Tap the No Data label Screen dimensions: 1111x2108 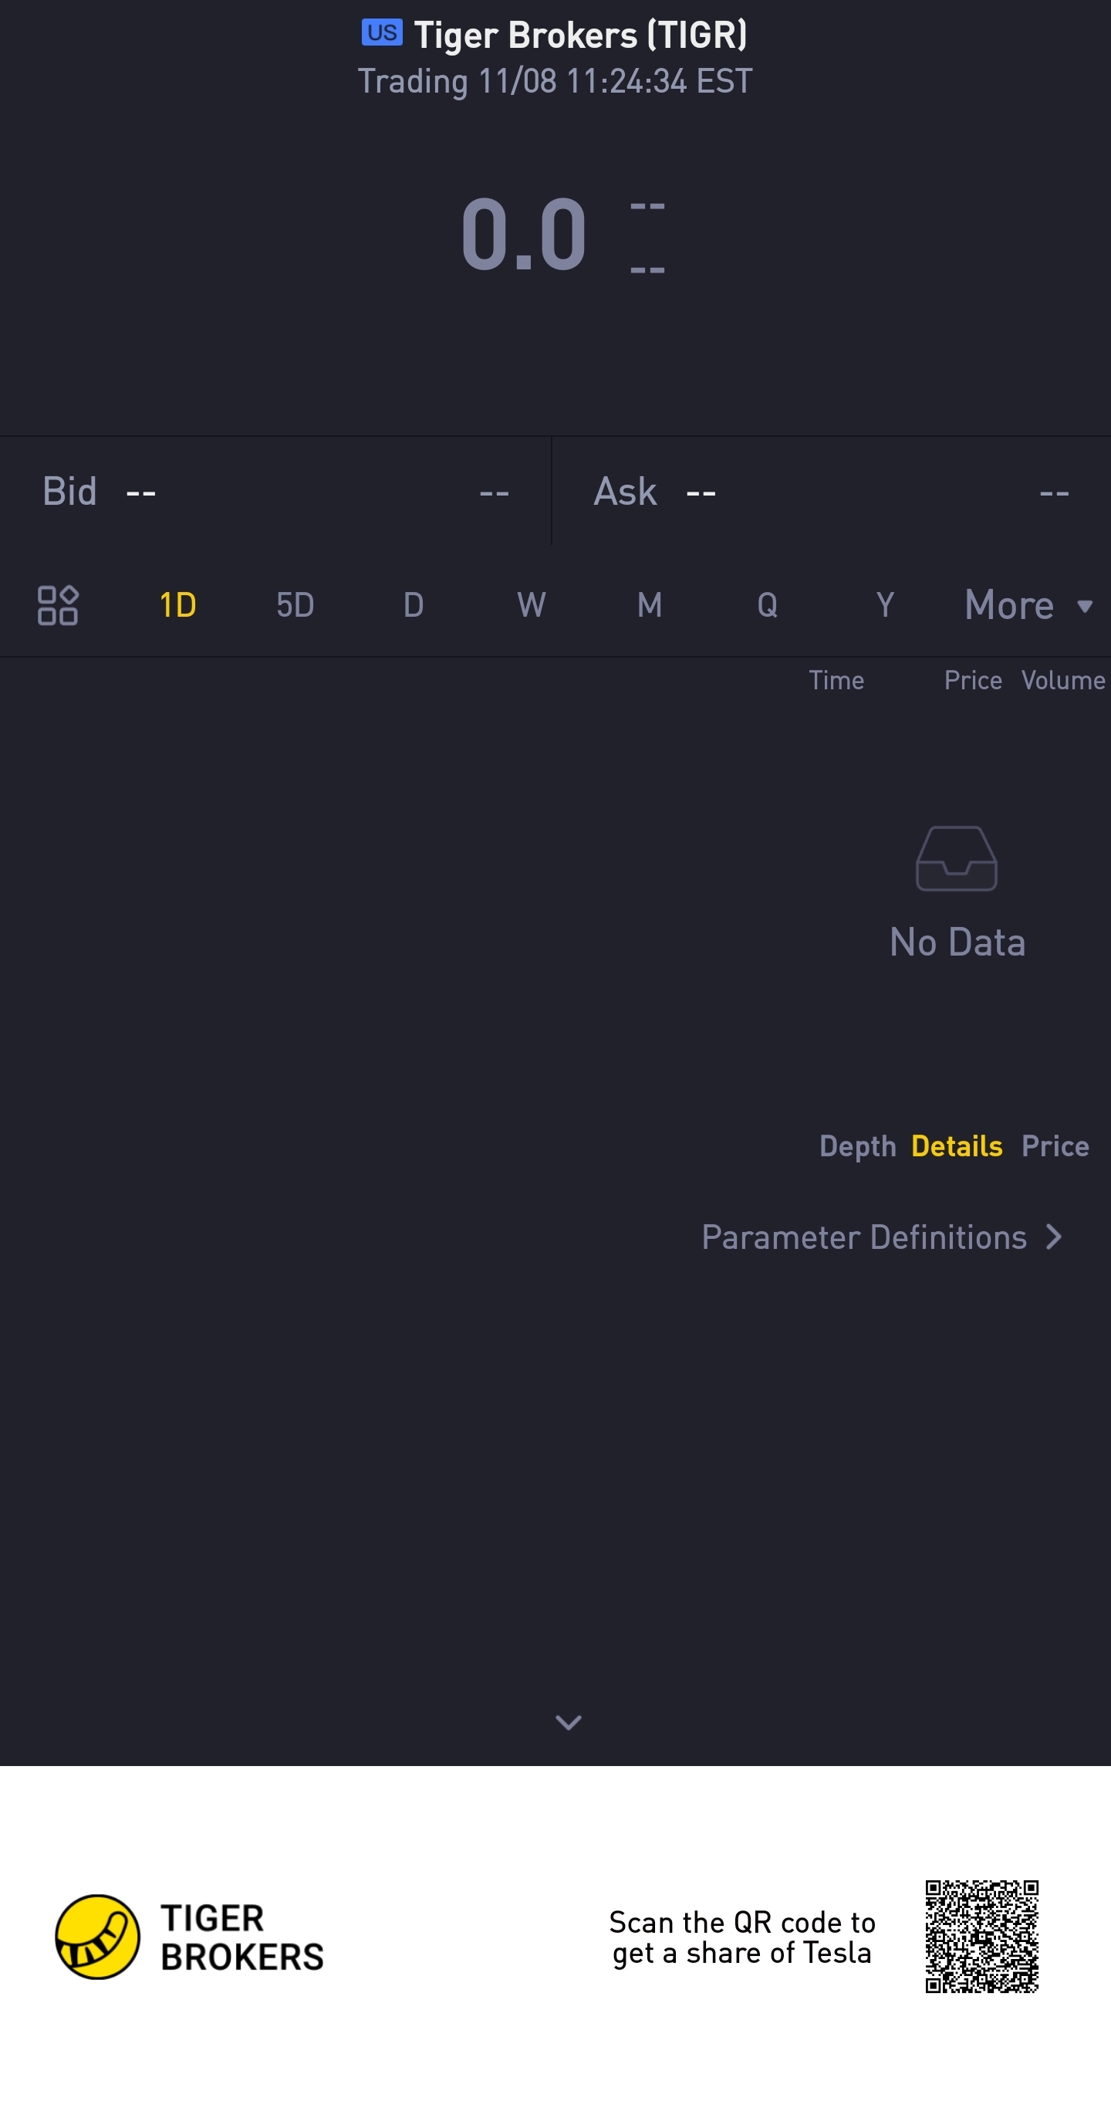coord(957,942)
